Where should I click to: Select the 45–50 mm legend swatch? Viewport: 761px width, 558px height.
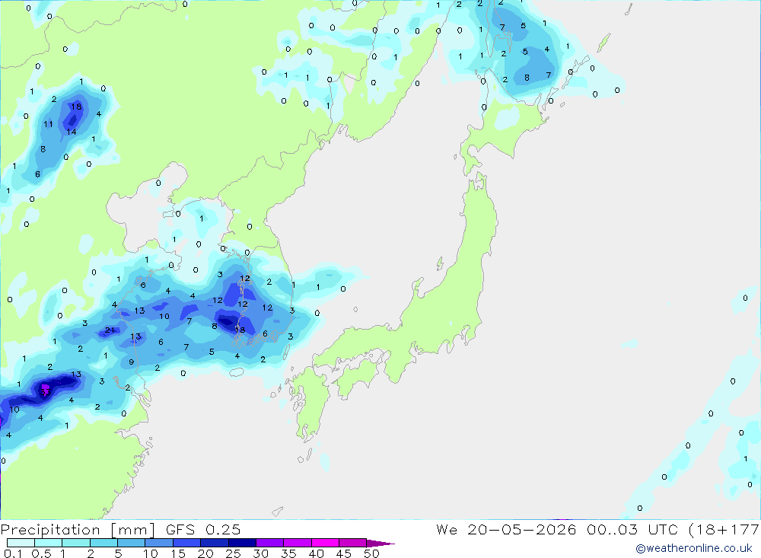[x=353, y=543]
